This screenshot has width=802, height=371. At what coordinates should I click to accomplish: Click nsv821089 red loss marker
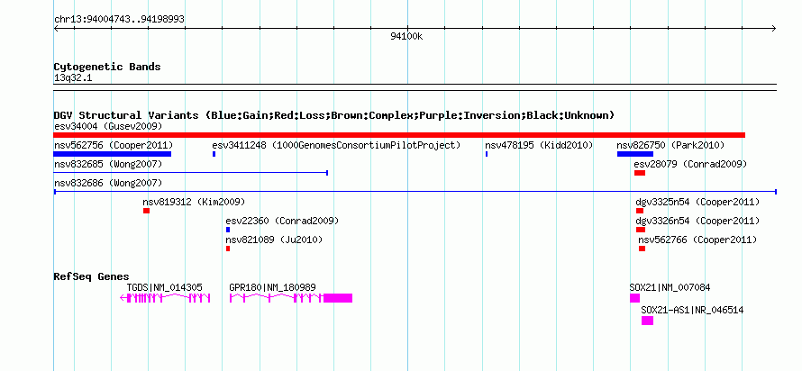[x=228, y=249]
